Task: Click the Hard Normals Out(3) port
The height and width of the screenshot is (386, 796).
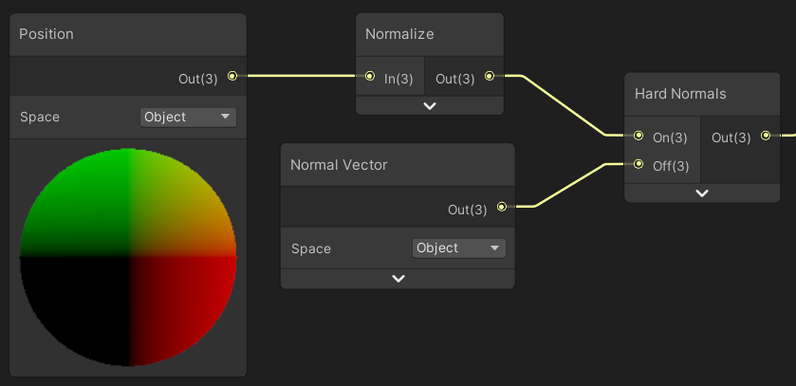Action: [766, 136]
